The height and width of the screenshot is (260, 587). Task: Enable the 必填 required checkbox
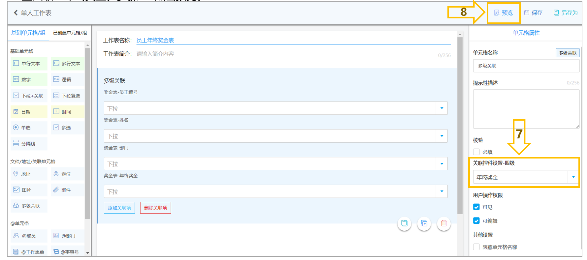(x=476, y=152)
